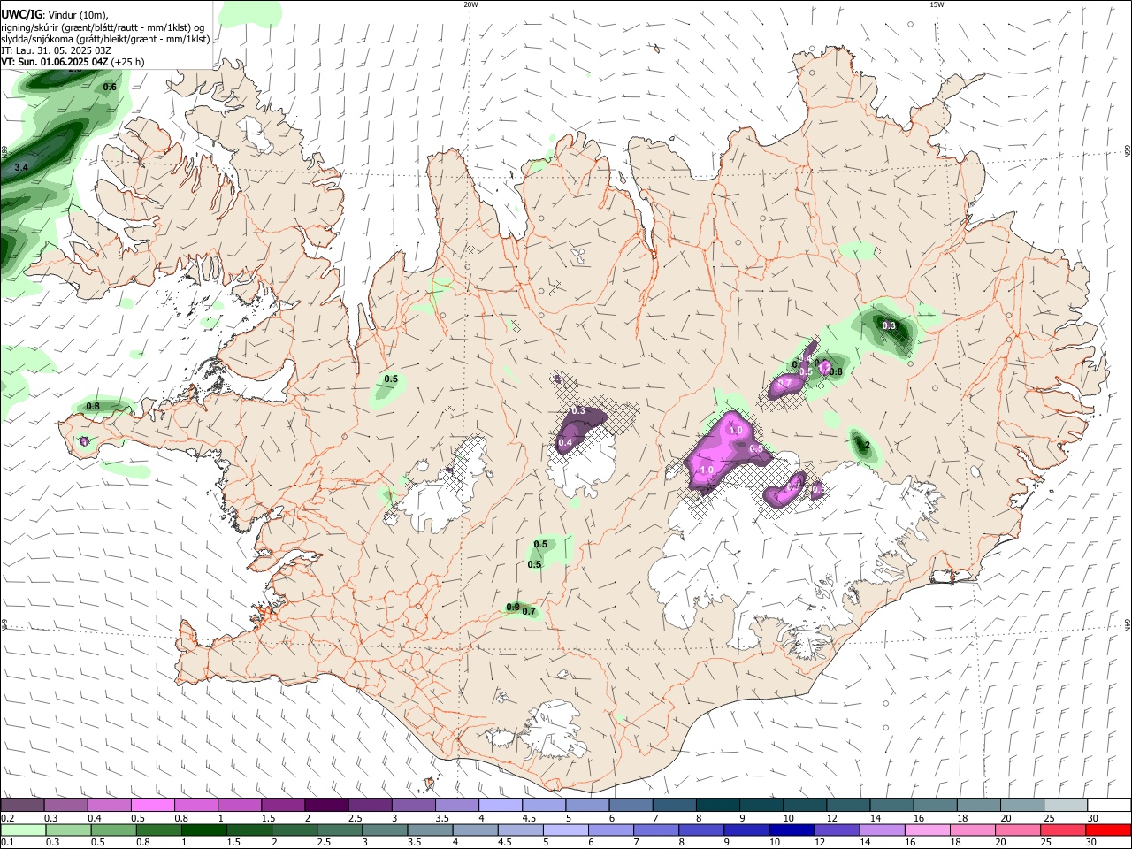Select the 'VT: Sun. 01.06.2025 04Z' valid time line

(x=73, y=62)
